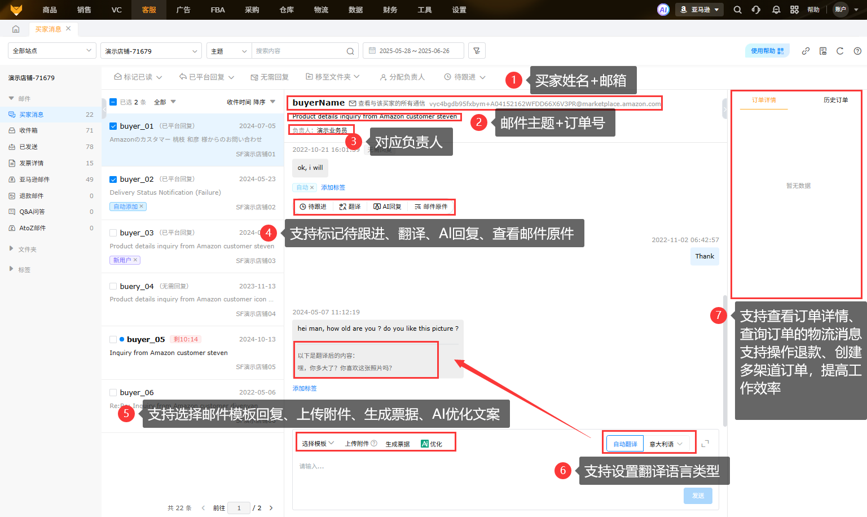Open the 主题 search type dropdown
This screenshot has height=517, width=867.
point(229,51)
